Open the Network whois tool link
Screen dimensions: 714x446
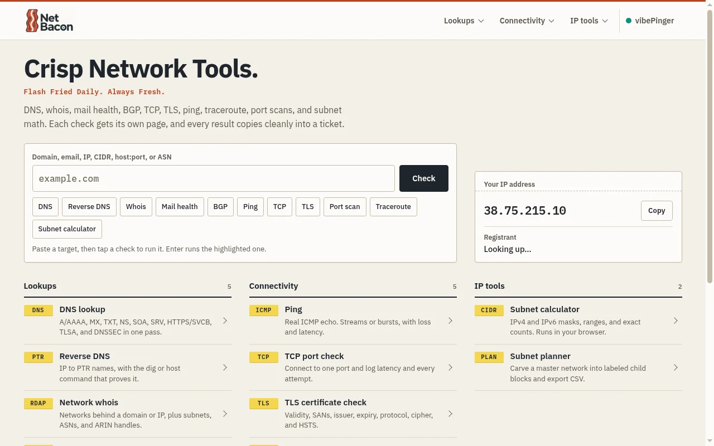(x=128, y=414)
